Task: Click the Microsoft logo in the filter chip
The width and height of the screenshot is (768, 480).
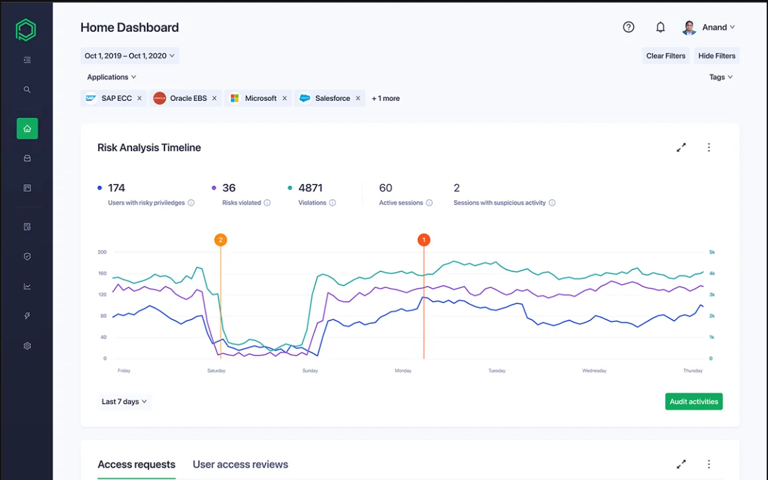Action: [234, 98]
